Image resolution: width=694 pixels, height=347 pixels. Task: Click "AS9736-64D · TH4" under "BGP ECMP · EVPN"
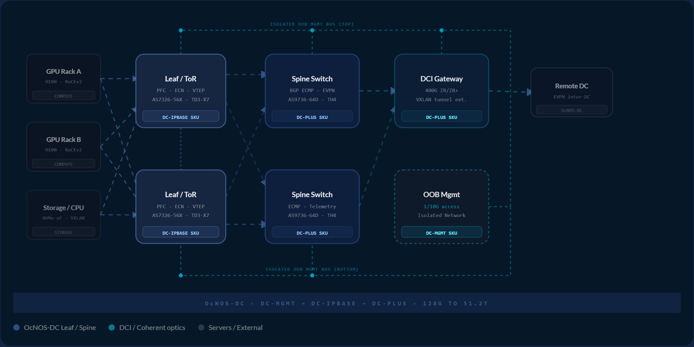[x=312, y=100]
